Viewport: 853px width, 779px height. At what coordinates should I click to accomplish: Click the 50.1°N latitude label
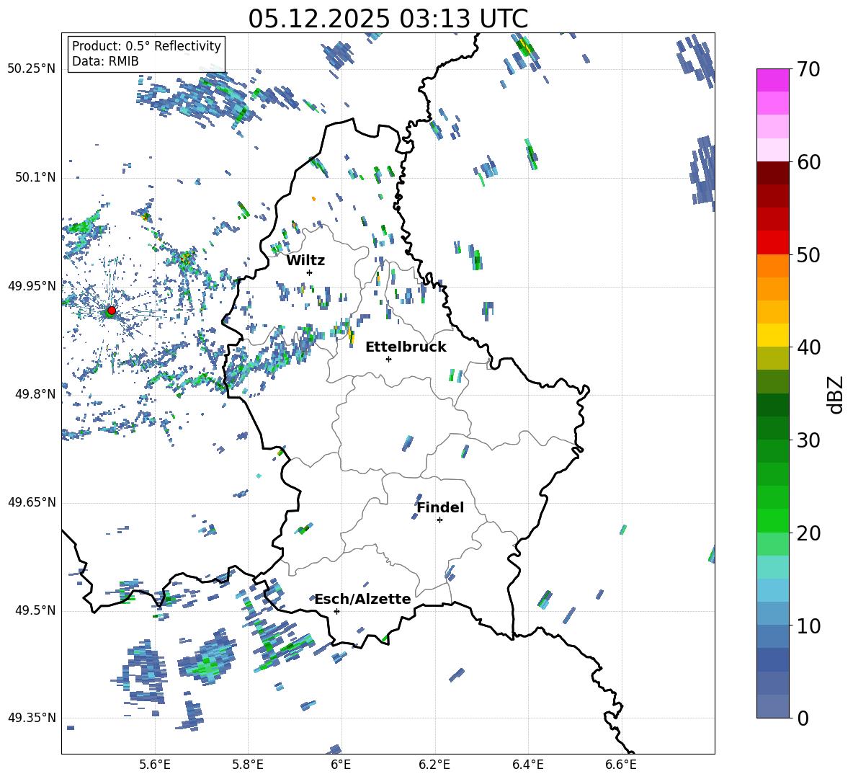(35, 177)
